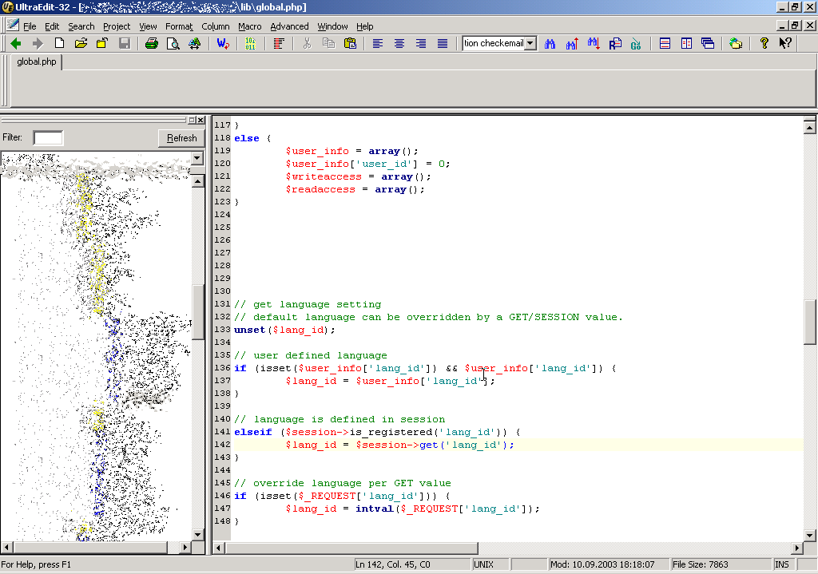Click the Goto line icon

pyautogui.click(x=636, y=43)
